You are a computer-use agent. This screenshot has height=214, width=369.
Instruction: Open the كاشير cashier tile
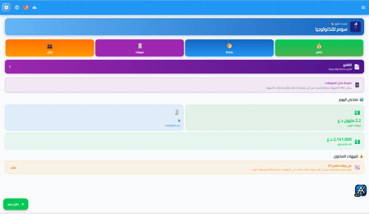pyautogui.click(x=319, y=48)
